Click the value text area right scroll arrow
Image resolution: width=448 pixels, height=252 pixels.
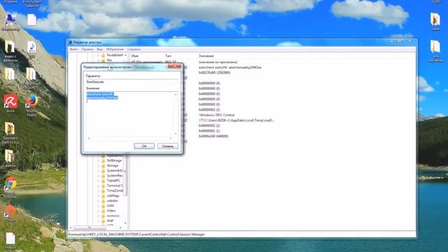(x=171, y=139)
